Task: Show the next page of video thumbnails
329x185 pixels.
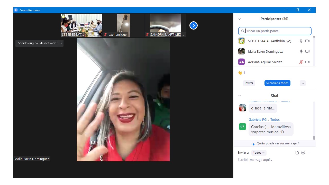Action: point(194,25)
